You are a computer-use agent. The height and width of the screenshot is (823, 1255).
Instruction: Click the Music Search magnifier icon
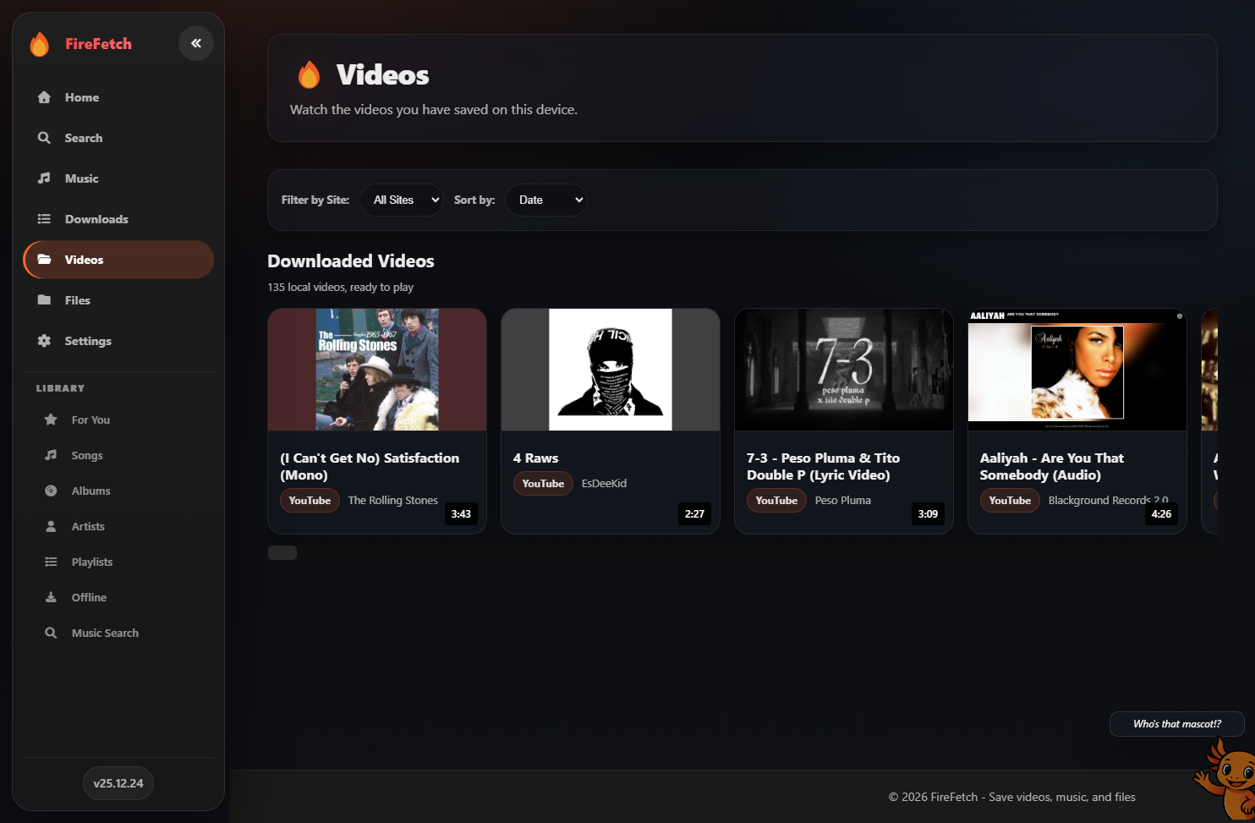click(51, 633)
